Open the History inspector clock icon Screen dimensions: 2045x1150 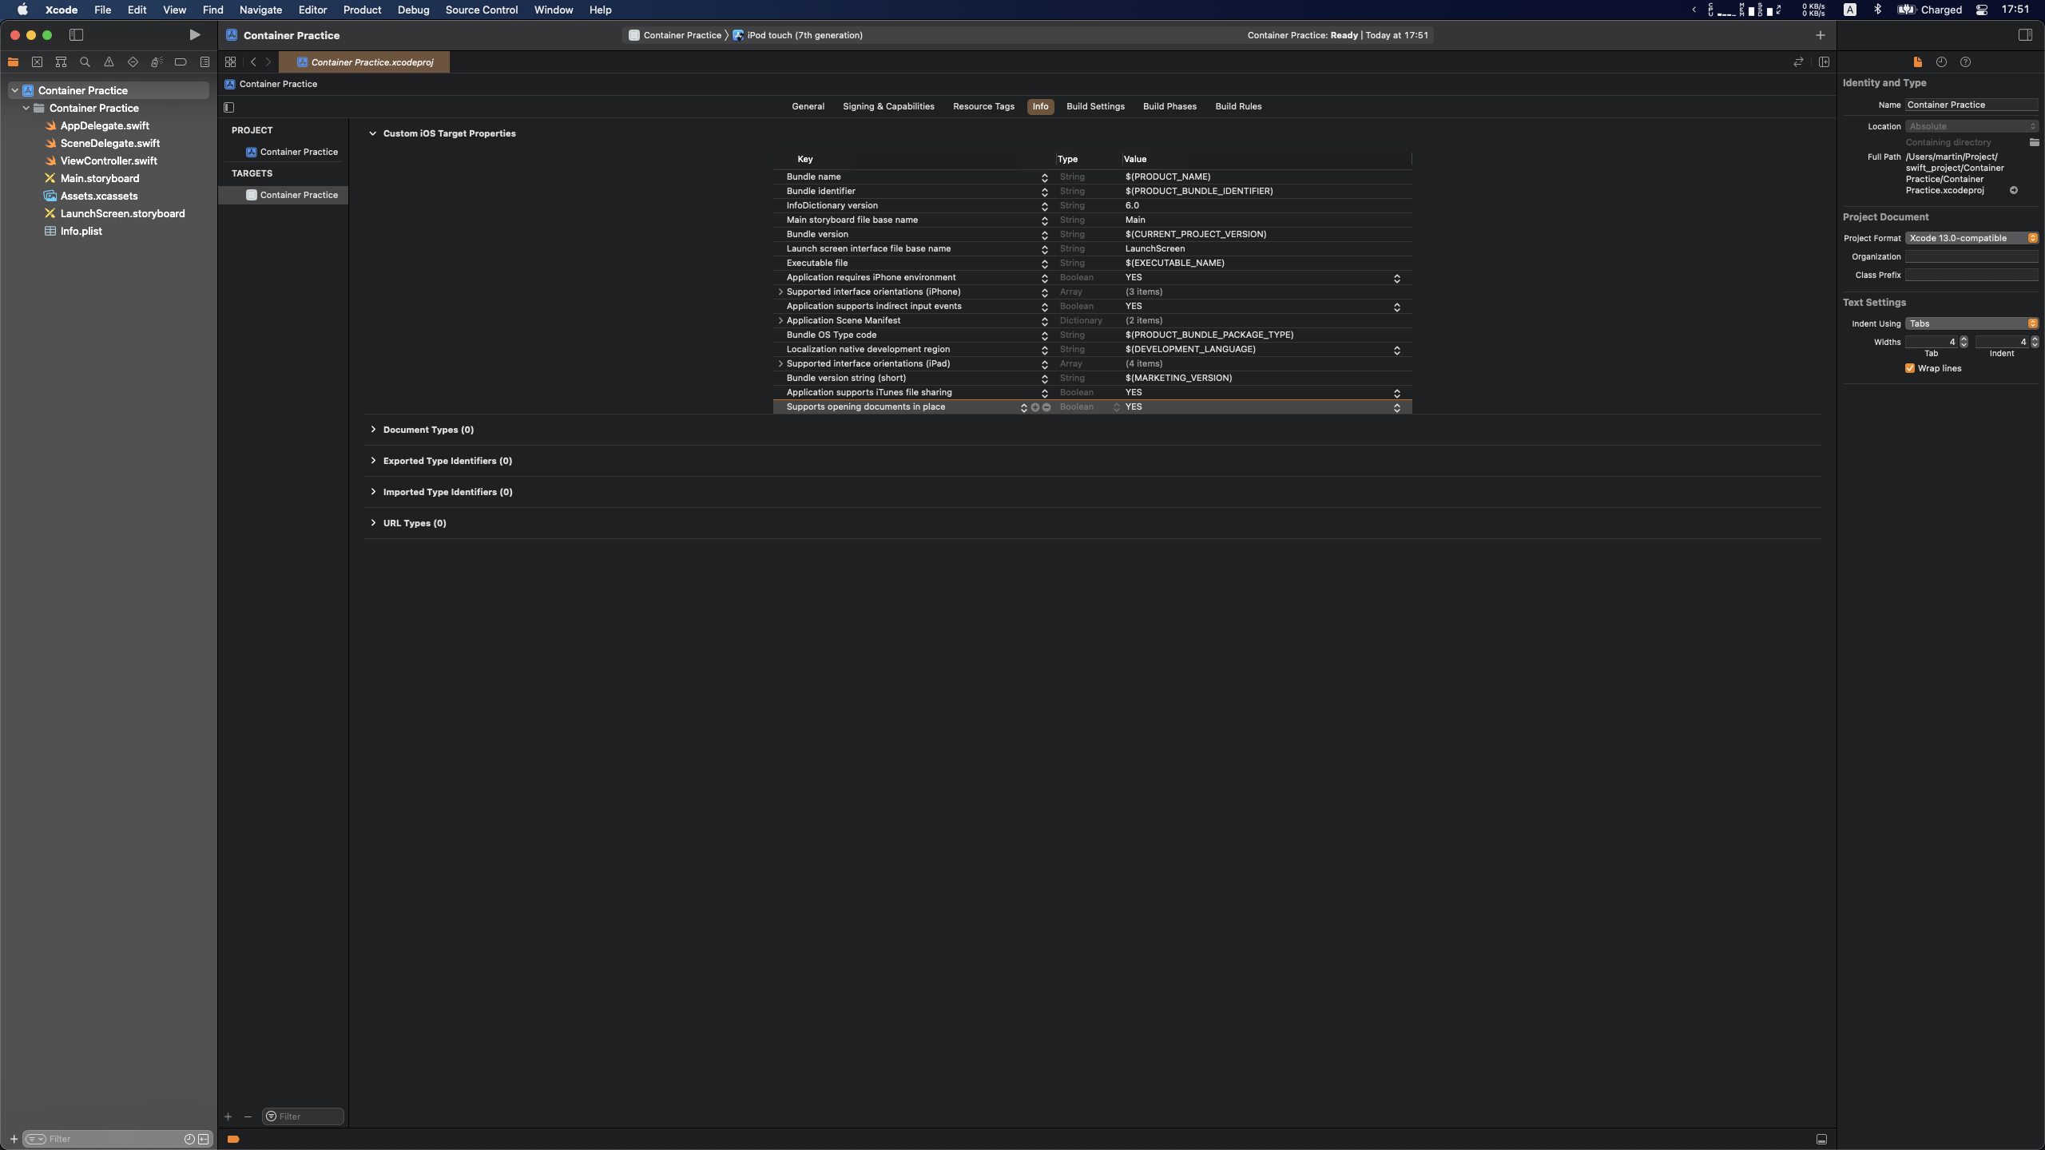coord(1941,62)
